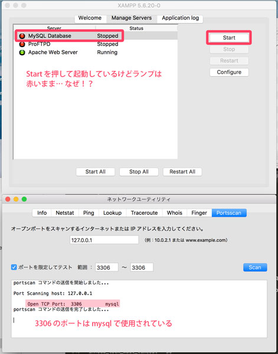Click the Port Scanning host: 127.0.0.1 line
This screenshot has height=354, width=278.
click(x=53, y=293)
